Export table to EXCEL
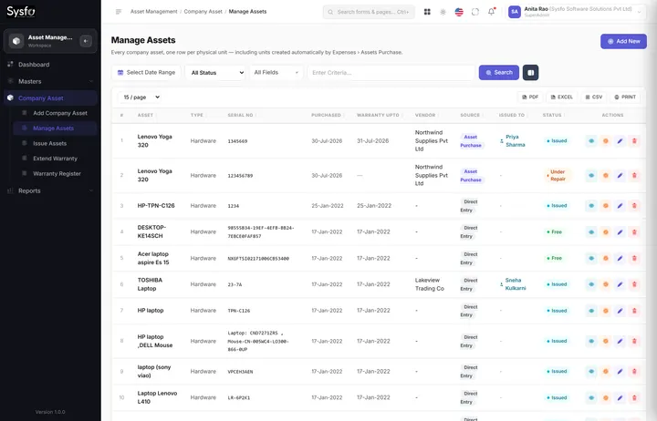The image size is (657, 421). click(561, 98)
